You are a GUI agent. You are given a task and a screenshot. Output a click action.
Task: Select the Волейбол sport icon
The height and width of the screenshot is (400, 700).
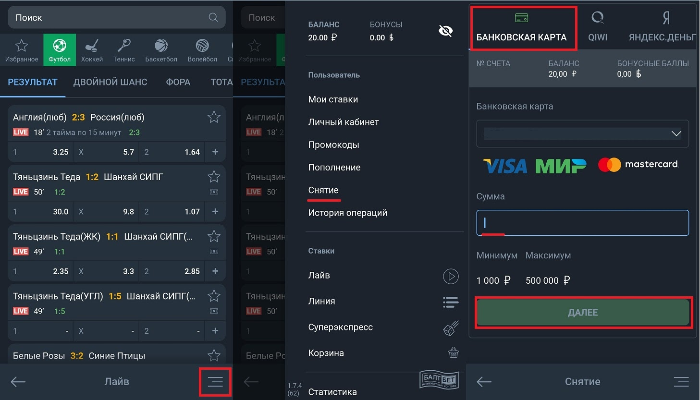(202, 50)
